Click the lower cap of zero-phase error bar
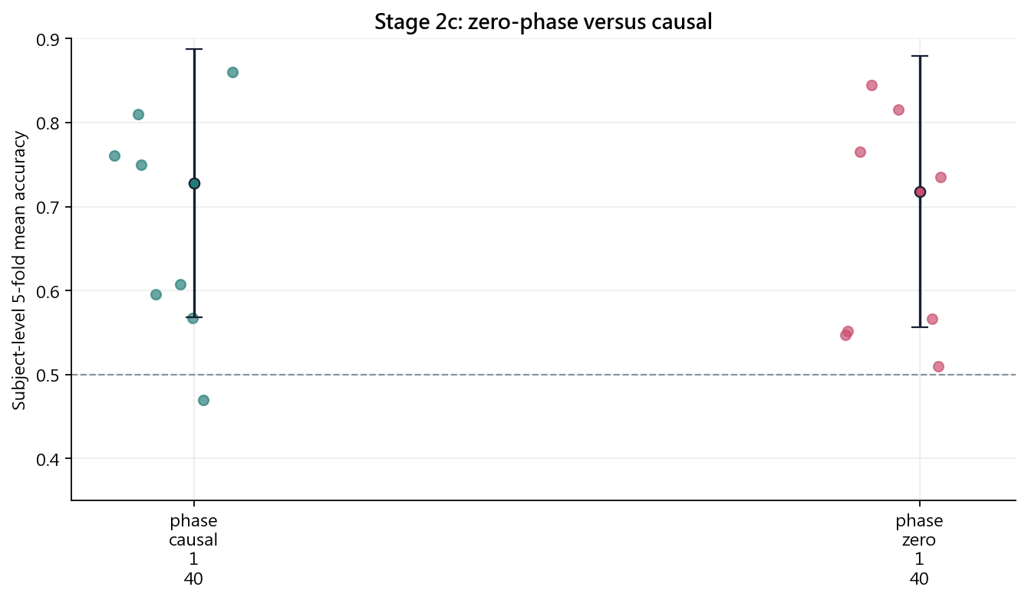This screenshot has height=600, width=1028. point(920,327)
